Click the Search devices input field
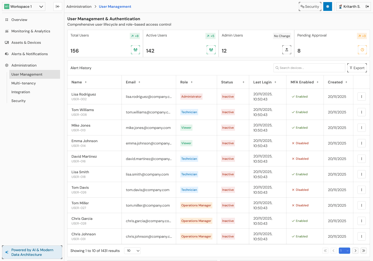This screenshot has width=373, height=261. 309,68
